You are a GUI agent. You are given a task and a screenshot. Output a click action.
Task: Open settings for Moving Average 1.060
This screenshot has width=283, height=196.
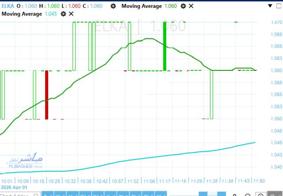pos(183,6)
